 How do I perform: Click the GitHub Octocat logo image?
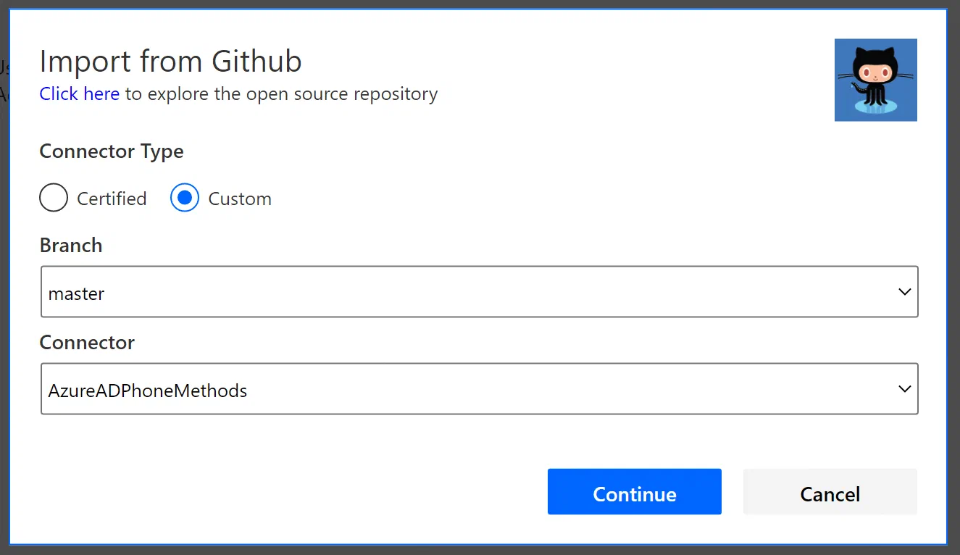[x=876, y=80]
